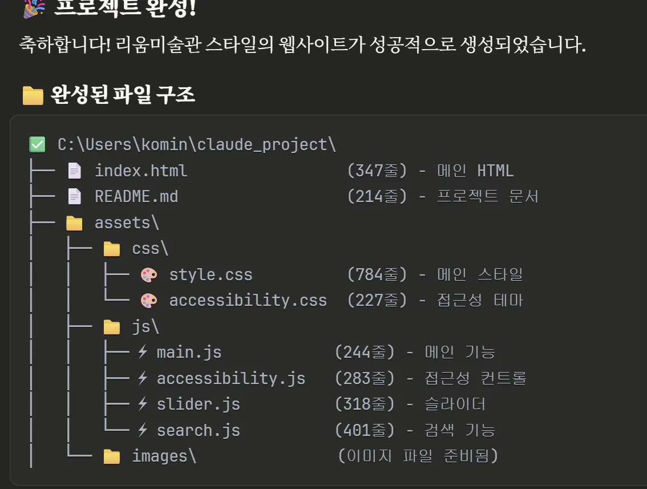Screen dimensions: 647x489
Task: Click the lightning icon beside main.js
Action: click(x=143, y=352)
